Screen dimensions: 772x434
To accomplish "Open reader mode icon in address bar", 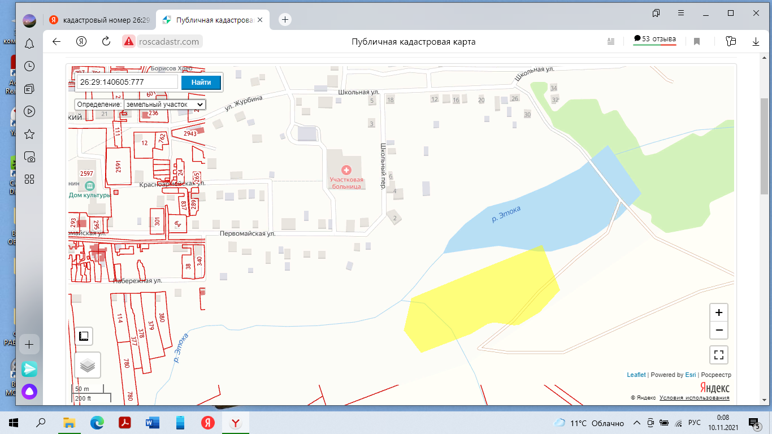I will (610, 41).
